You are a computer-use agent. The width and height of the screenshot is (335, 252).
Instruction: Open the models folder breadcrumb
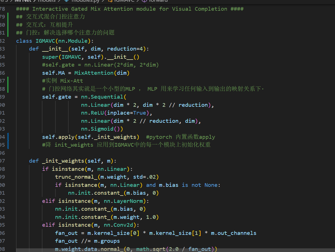(46, 1)
